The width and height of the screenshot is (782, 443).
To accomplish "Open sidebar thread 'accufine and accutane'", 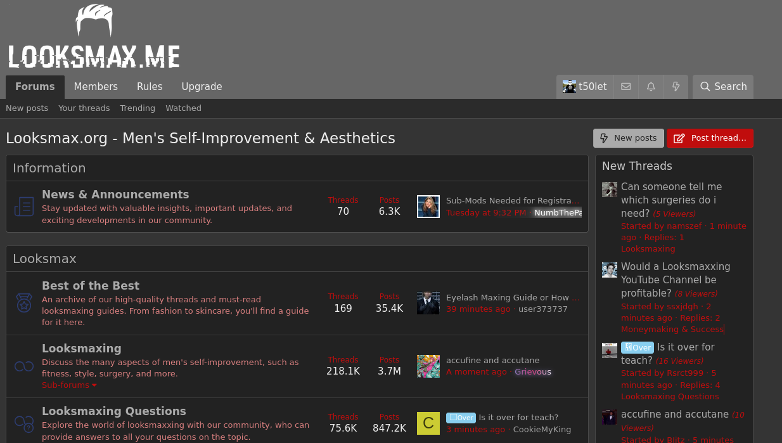I will point(675,414).
